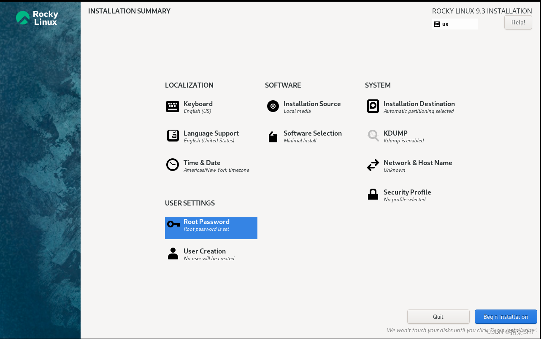Click the SYSTEM section heading

378,85
